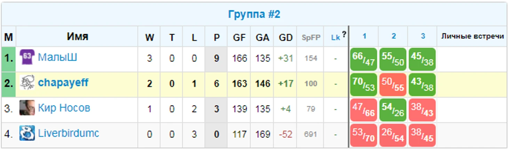Click green 43/38 match result badge
Image resolution: width=508 pixels, height=149 pixels.
[422, 85]
